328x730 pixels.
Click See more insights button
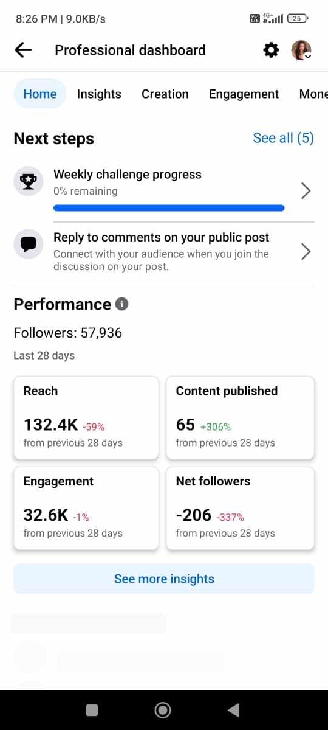pos(164,579)
